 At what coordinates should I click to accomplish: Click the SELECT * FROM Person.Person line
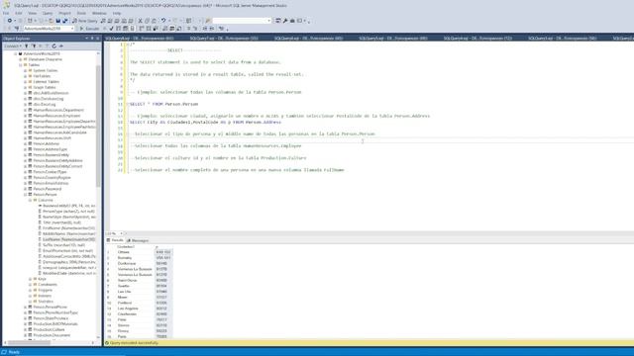163,104
